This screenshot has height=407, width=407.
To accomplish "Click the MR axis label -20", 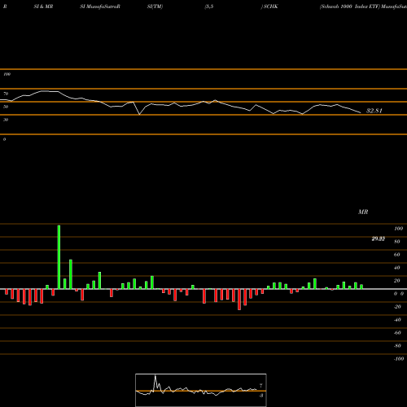I will coord(397,307).
